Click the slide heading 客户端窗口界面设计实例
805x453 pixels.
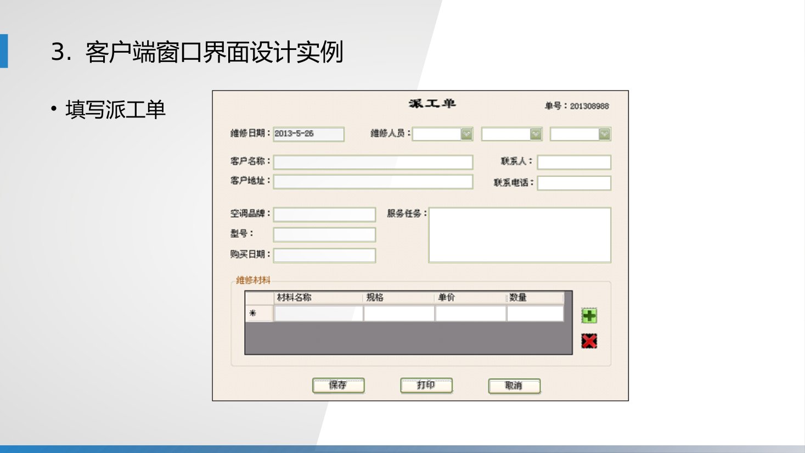coord(214,52)
